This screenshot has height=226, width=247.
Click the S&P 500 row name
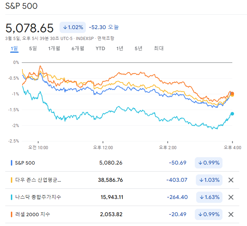click(25, 163)
